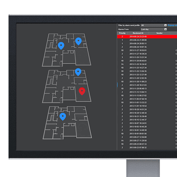The width and height of the screenshot is (177, 177).
Task: Click the blue pin on bottom floor plan
Action: pyautogui.click(x=63, y=116)
